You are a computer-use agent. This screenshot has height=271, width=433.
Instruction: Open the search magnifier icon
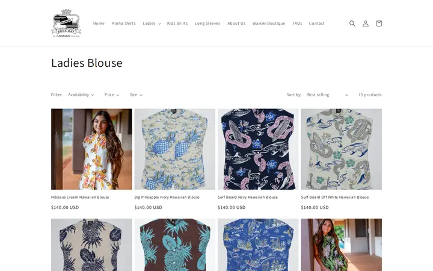[x=352, y=23]
